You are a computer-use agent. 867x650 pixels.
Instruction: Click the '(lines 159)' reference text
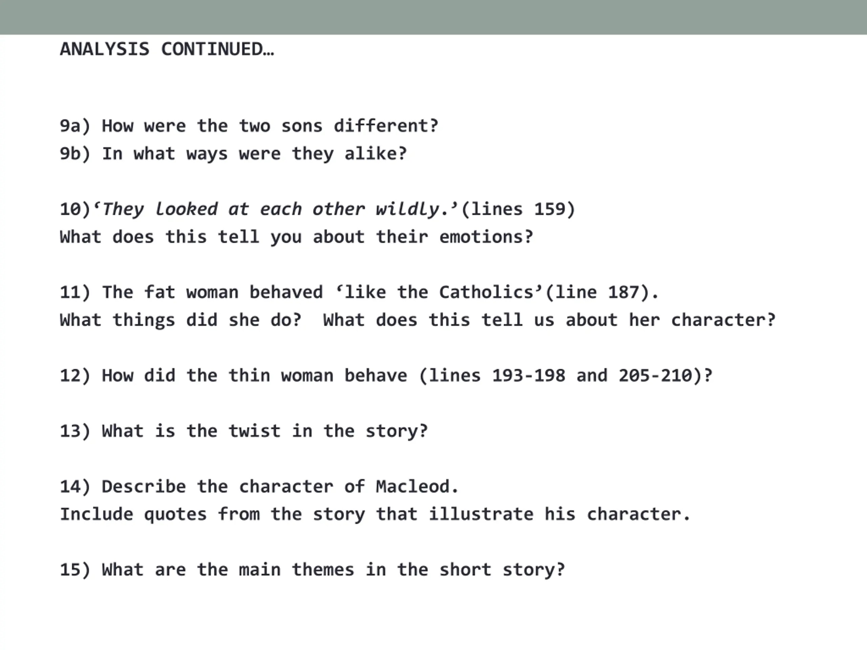tap(518, 209)
